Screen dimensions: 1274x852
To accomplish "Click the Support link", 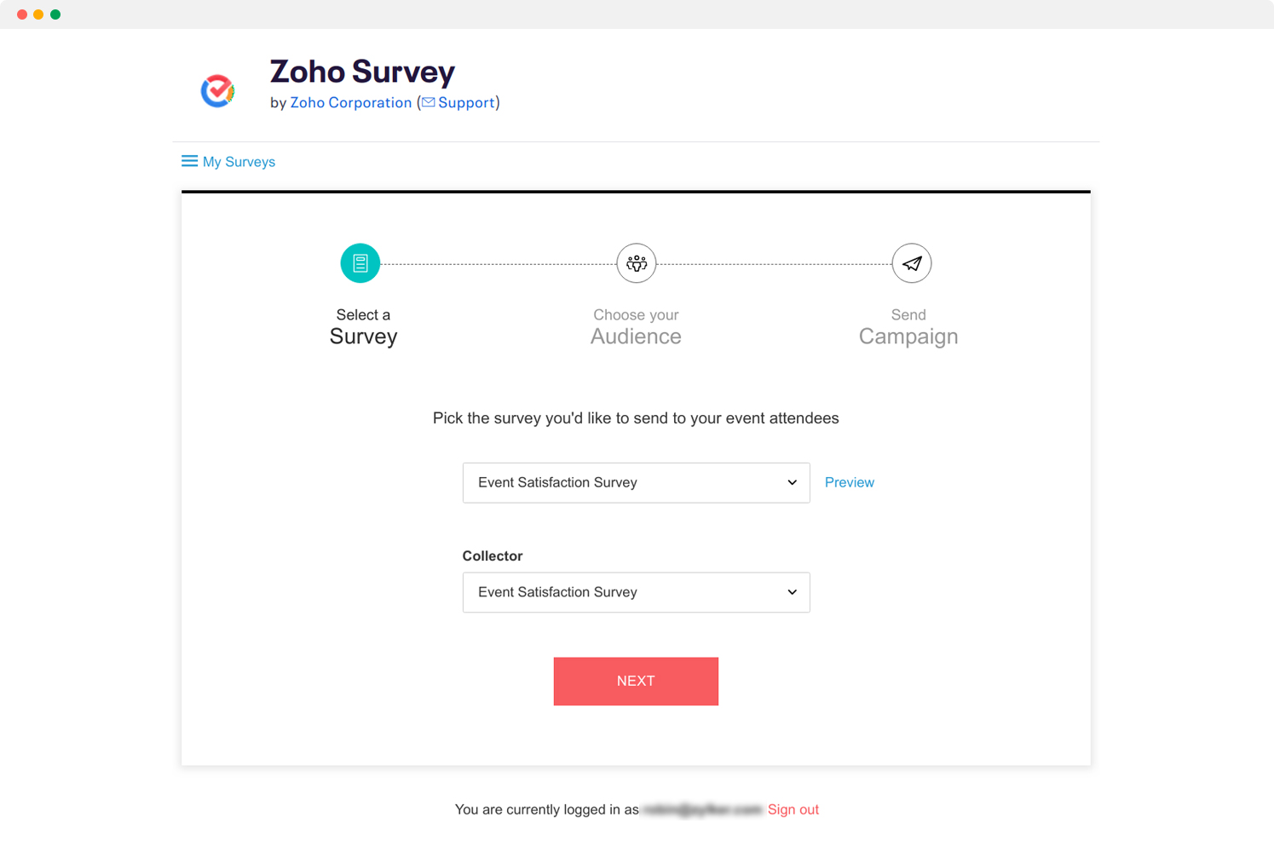I will tap(466, 102).
